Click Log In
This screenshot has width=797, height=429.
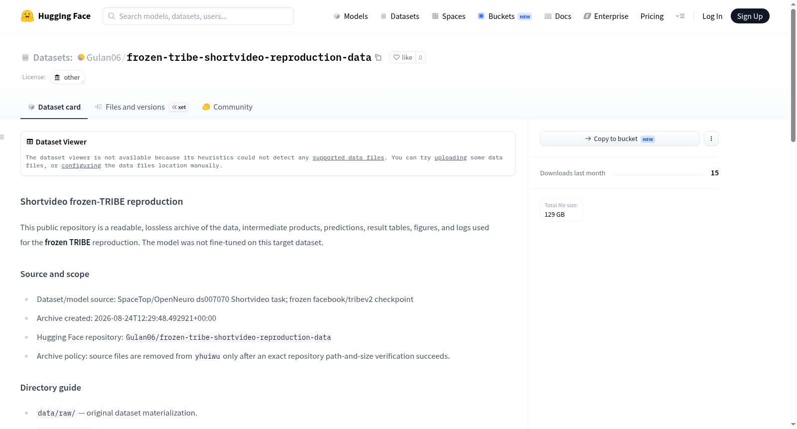click(712, 16)
